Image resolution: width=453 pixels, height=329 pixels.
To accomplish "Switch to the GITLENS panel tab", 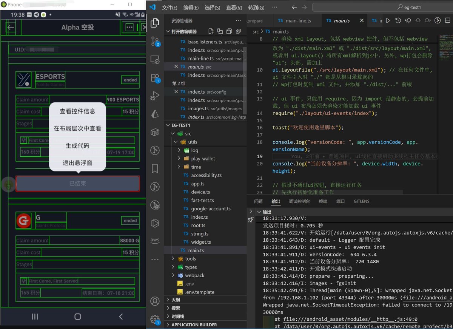I will 362,201.
